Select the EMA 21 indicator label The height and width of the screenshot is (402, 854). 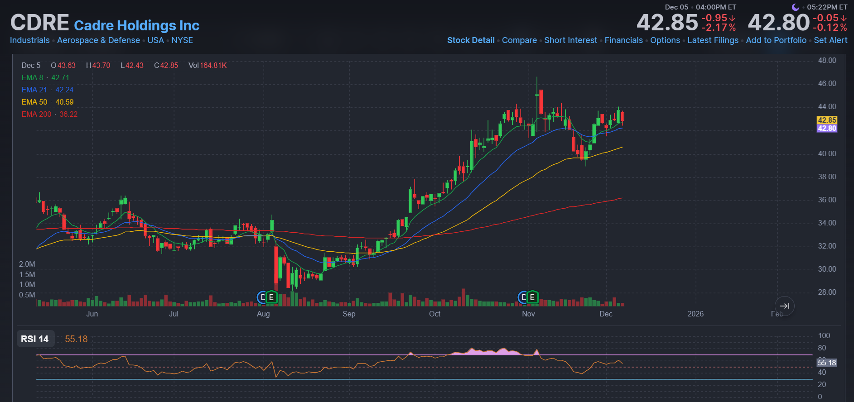[34, 90]
